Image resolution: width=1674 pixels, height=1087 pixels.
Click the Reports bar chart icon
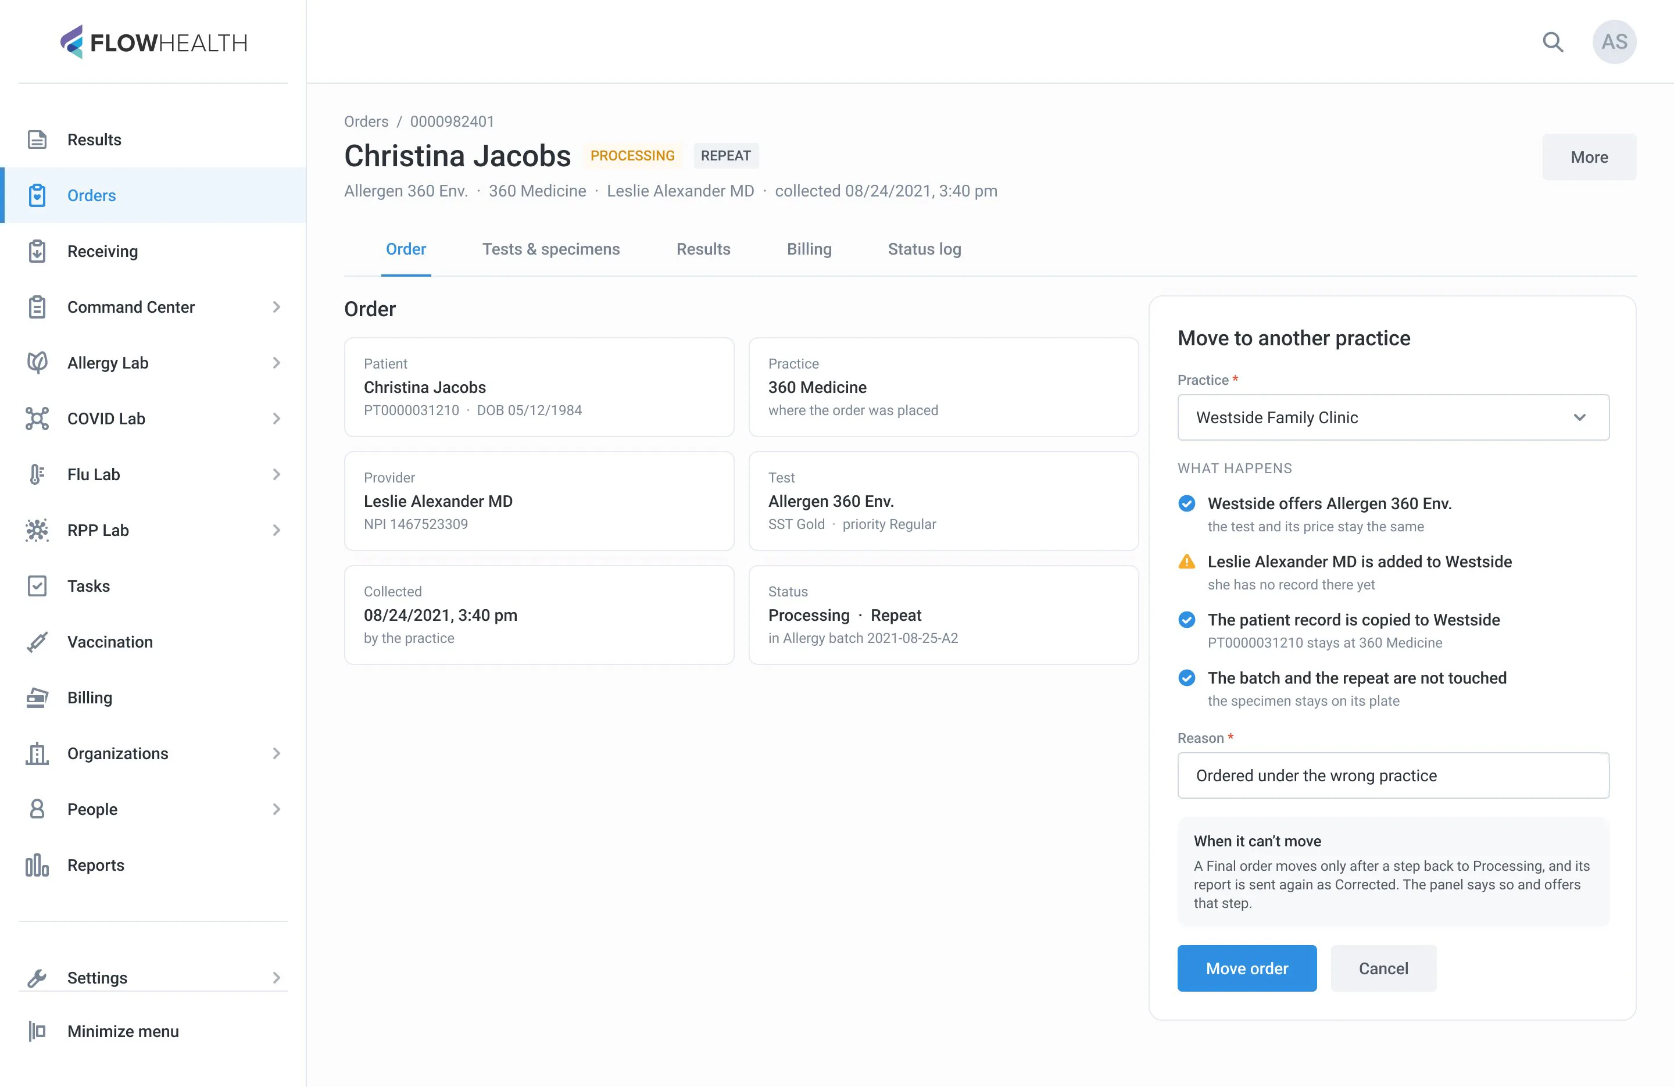(x=37, y=865)
